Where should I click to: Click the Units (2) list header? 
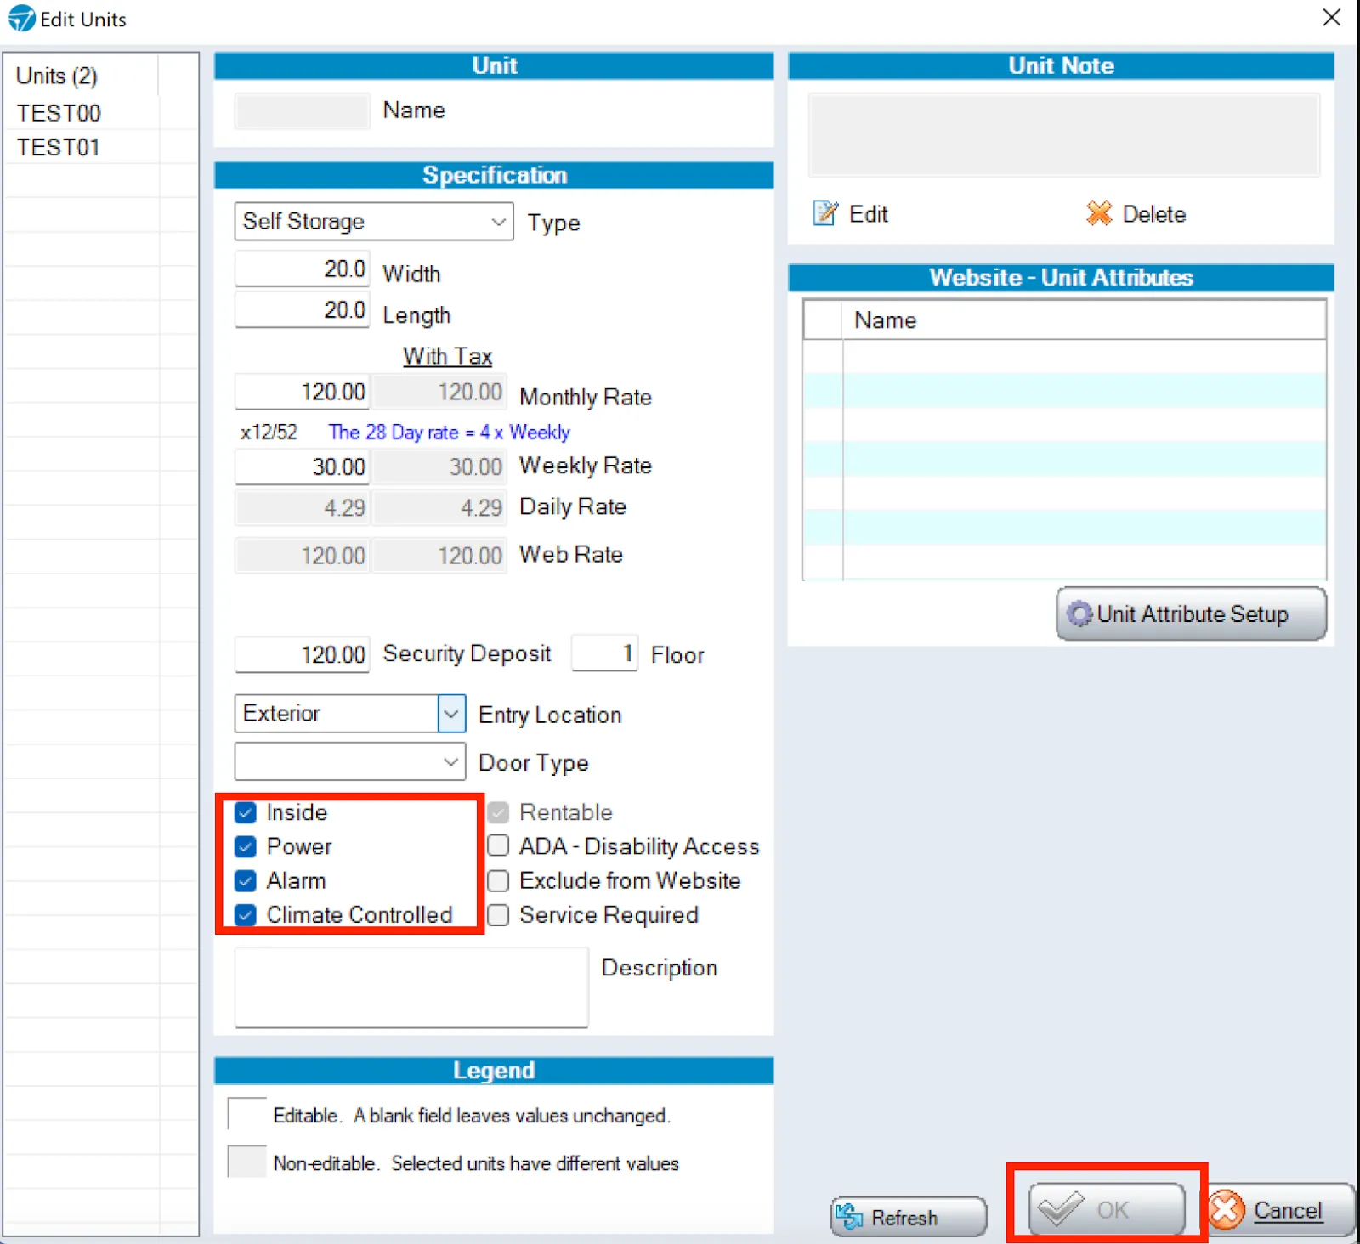[x=57, y=76]
